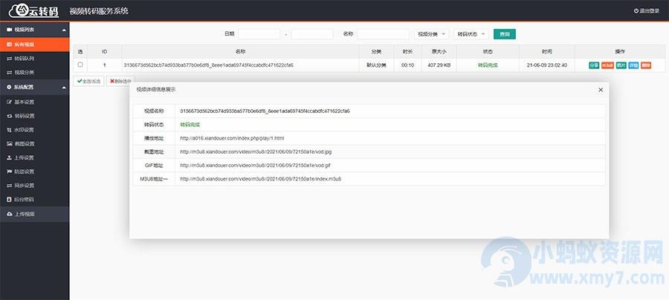
Task: Click the 删除选中 delete-selected button
Action: coord(120,81)
